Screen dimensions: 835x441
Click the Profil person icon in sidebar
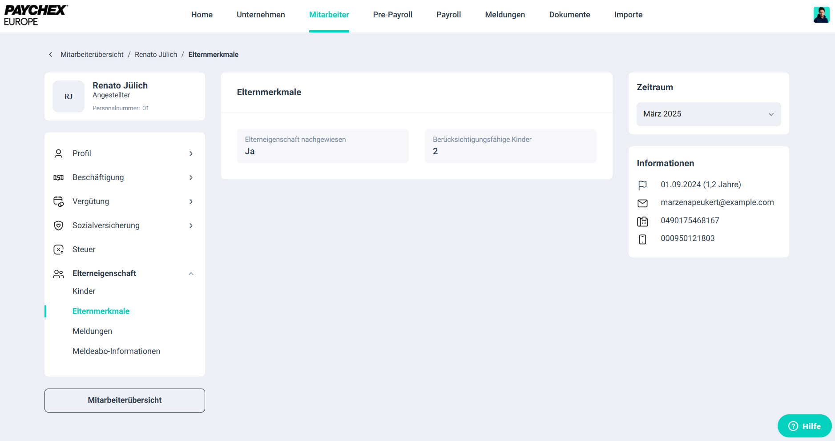click(x=58, y=153)
